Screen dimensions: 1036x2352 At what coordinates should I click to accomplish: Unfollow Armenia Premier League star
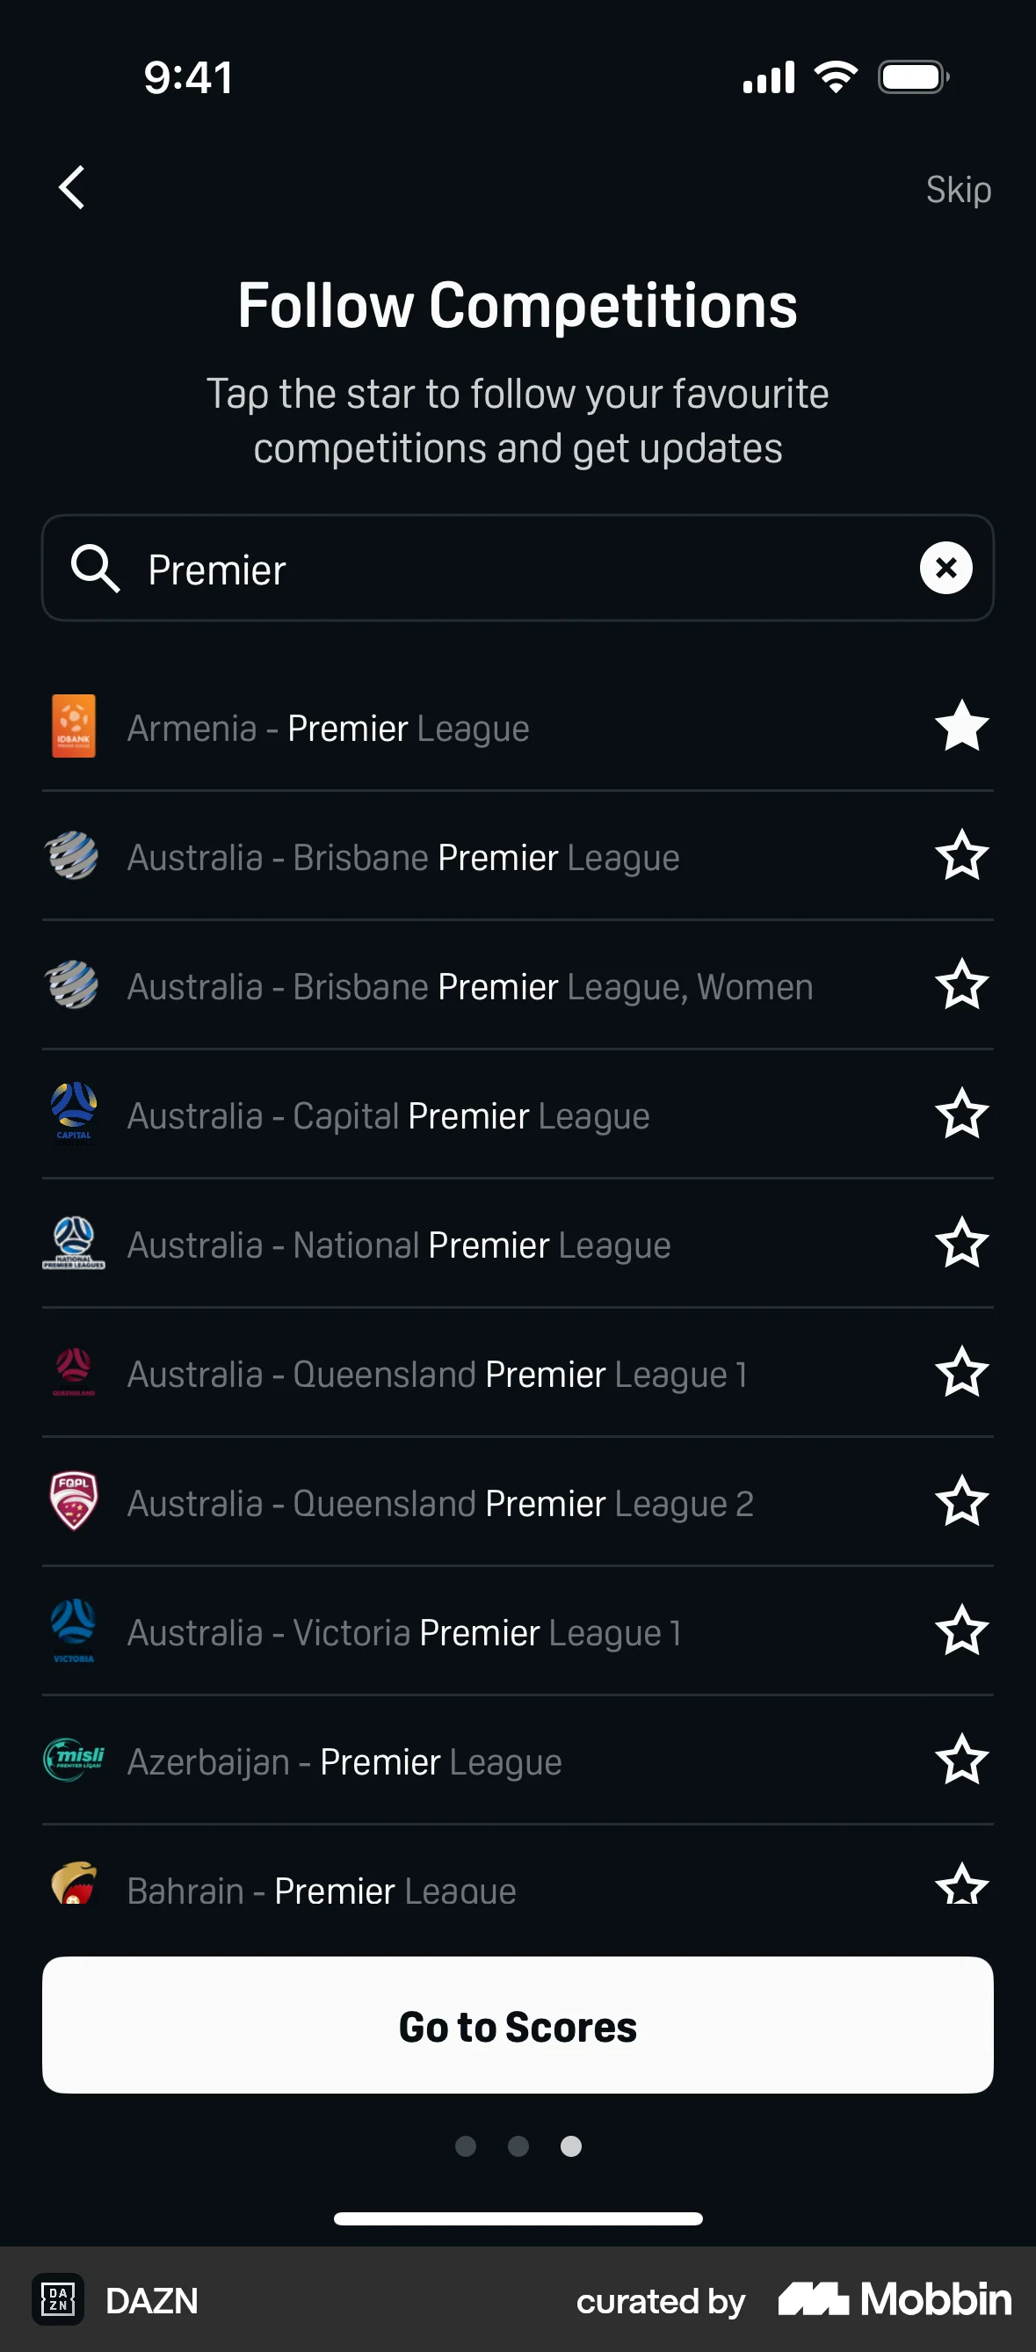(961, 727)
